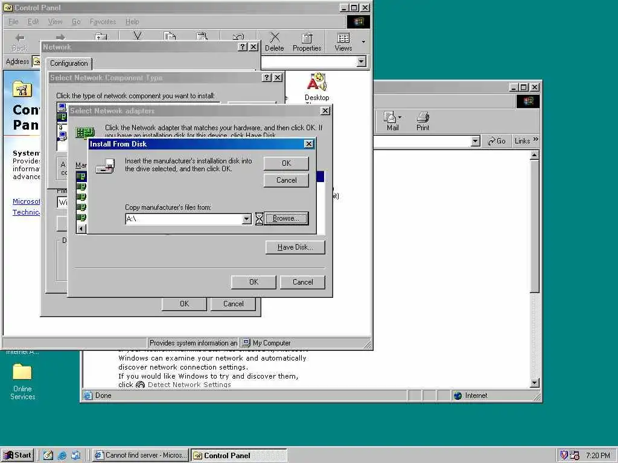Click the Browse... button
Screen dimensions: 618x463
click(x=286, y=218)
